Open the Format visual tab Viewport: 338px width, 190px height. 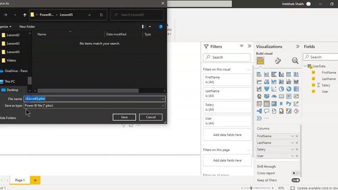point(278,61)
